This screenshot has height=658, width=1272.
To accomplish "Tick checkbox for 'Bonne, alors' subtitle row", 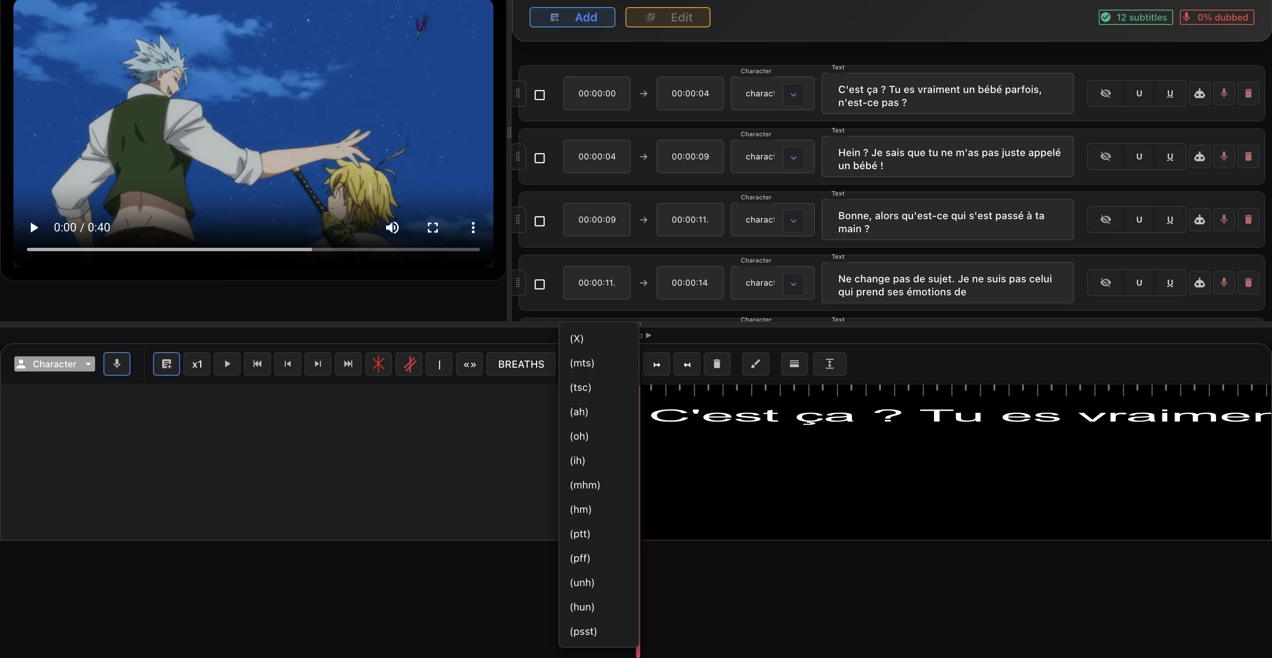I will [x=540, y=221].
